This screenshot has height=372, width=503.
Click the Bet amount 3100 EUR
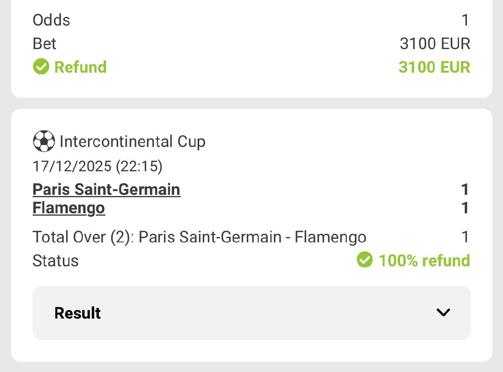tap(435, 44)
